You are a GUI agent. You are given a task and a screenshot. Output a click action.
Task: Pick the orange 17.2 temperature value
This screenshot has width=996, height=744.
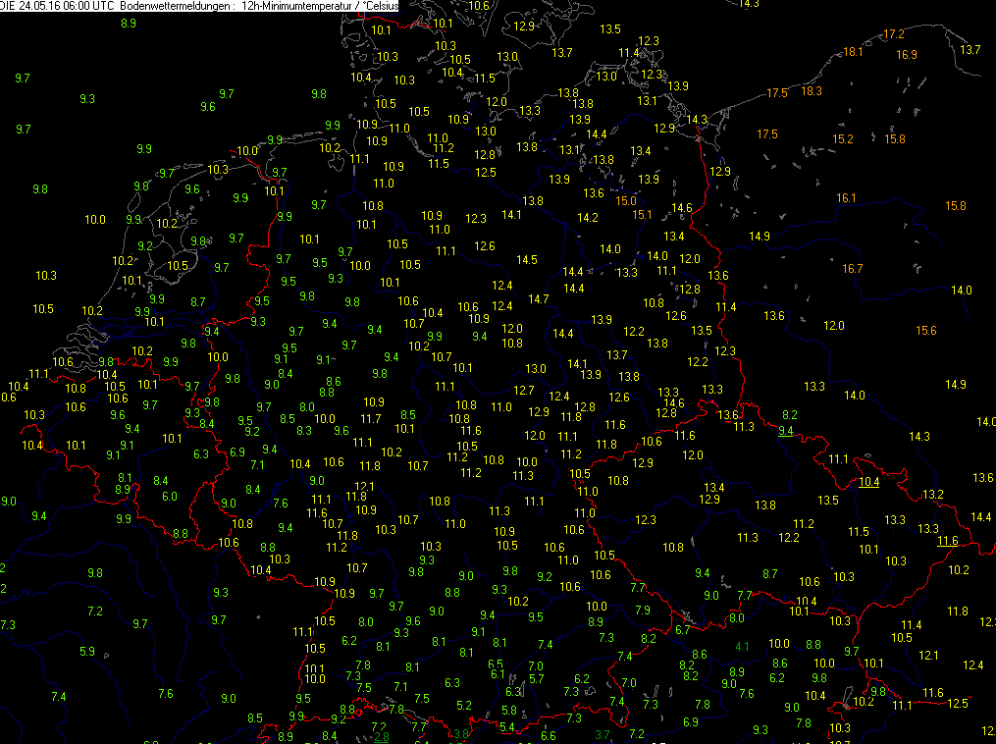tap(894, 34)
